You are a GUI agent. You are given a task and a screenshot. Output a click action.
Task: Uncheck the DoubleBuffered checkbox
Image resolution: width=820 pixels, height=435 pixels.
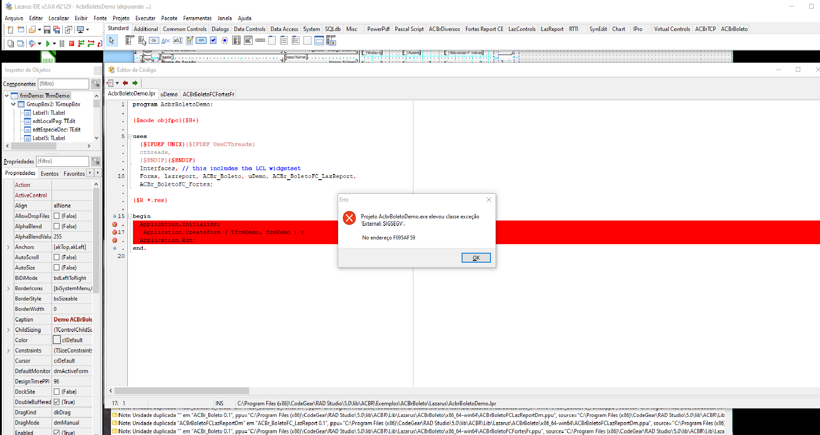click(56, 402)
